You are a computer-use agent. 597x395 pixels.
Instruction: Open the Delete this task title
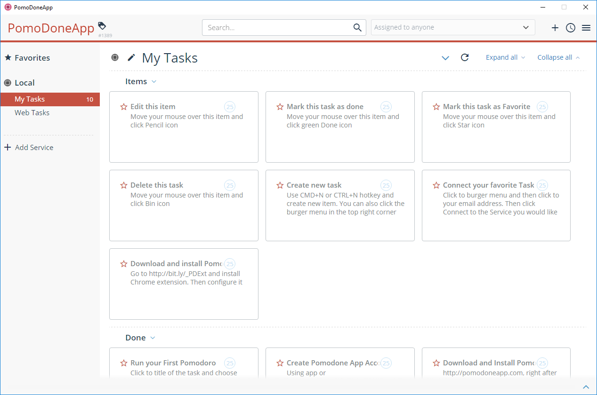[x=157, y=185]
